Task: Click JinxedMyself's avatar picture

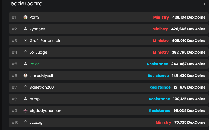Action: 26,76
